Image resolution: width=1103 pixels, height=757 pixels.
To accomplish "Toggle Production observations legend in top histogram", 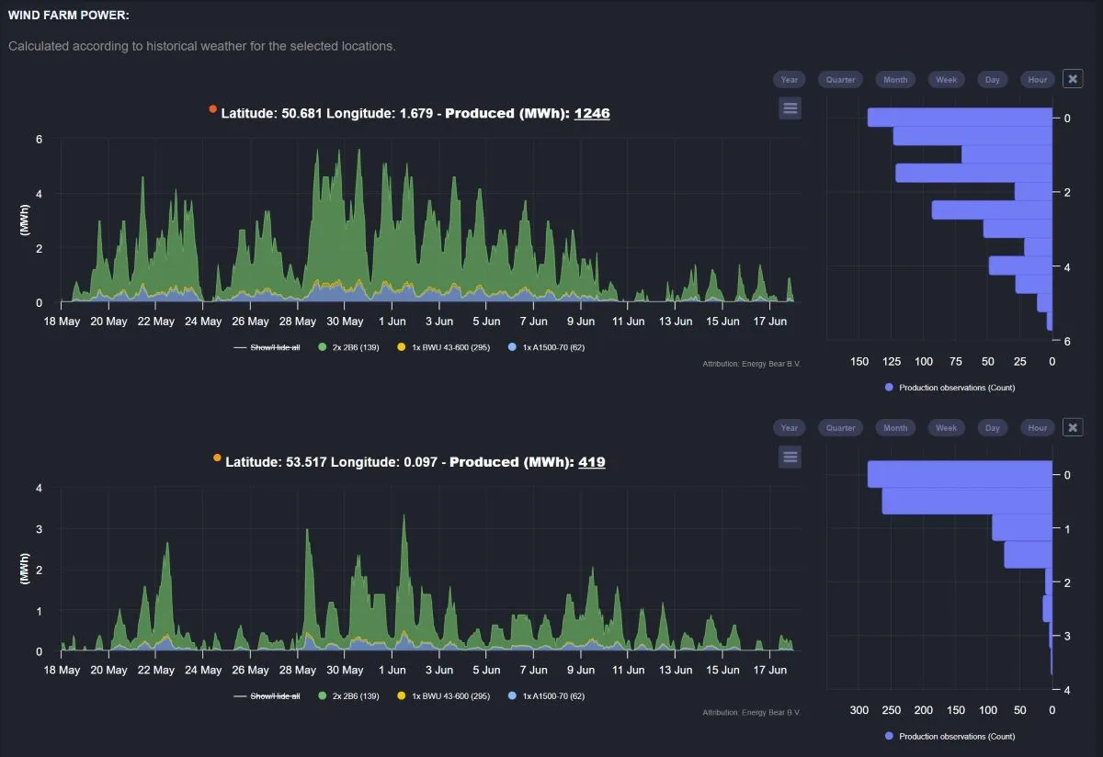I will (949, 388).
